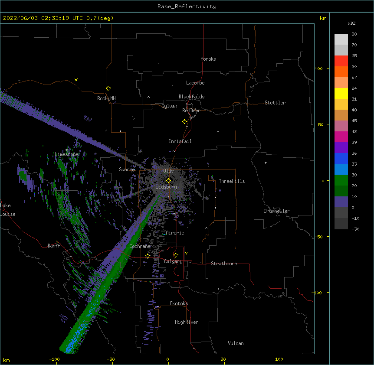
Task: Click the Blackfalds city label
Action: pos(191,97)
